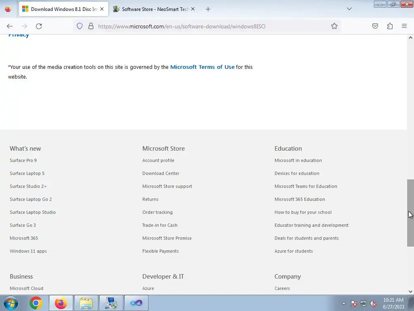Screen dimensions: 414x311
Task: Open Azure for students link
Action: click(x=294, y=251)
